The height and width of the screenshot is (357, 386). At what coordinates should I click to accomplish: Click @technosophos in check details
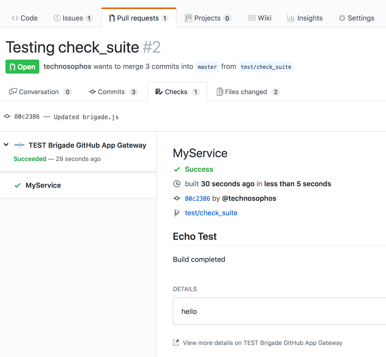click(249, 198)
